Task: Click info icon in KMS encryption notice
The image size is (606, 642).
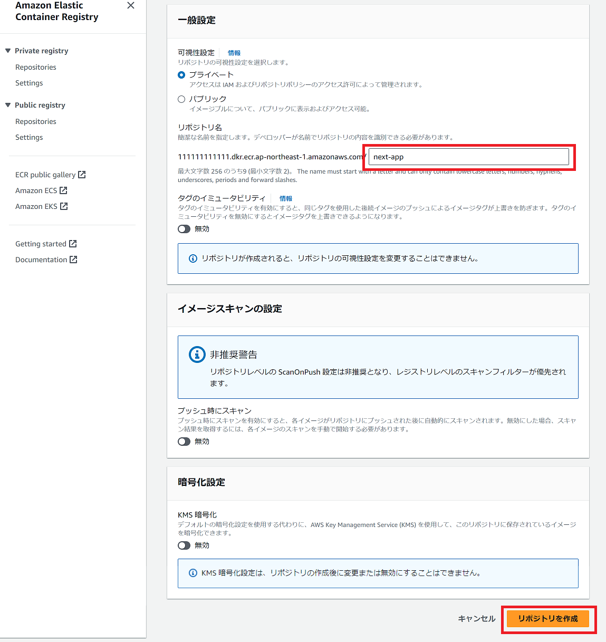Action: (x=193, y=573)
